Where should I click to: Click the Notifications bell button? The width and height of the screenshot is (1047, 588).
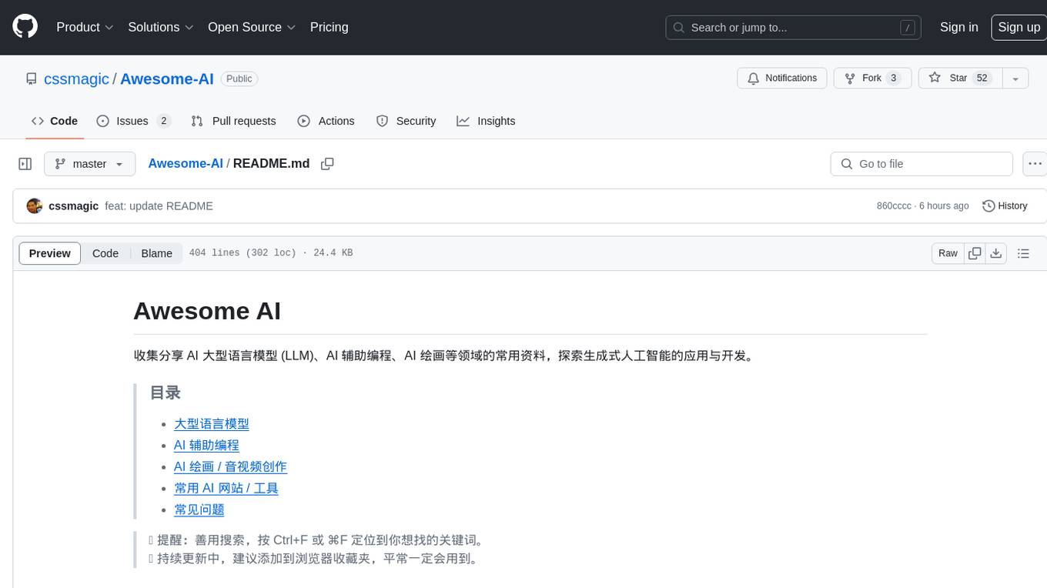pos(782,79)
